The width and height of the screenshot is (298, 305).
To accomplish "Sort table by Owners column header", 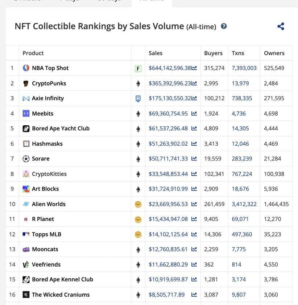I will [x=274, y=53].
